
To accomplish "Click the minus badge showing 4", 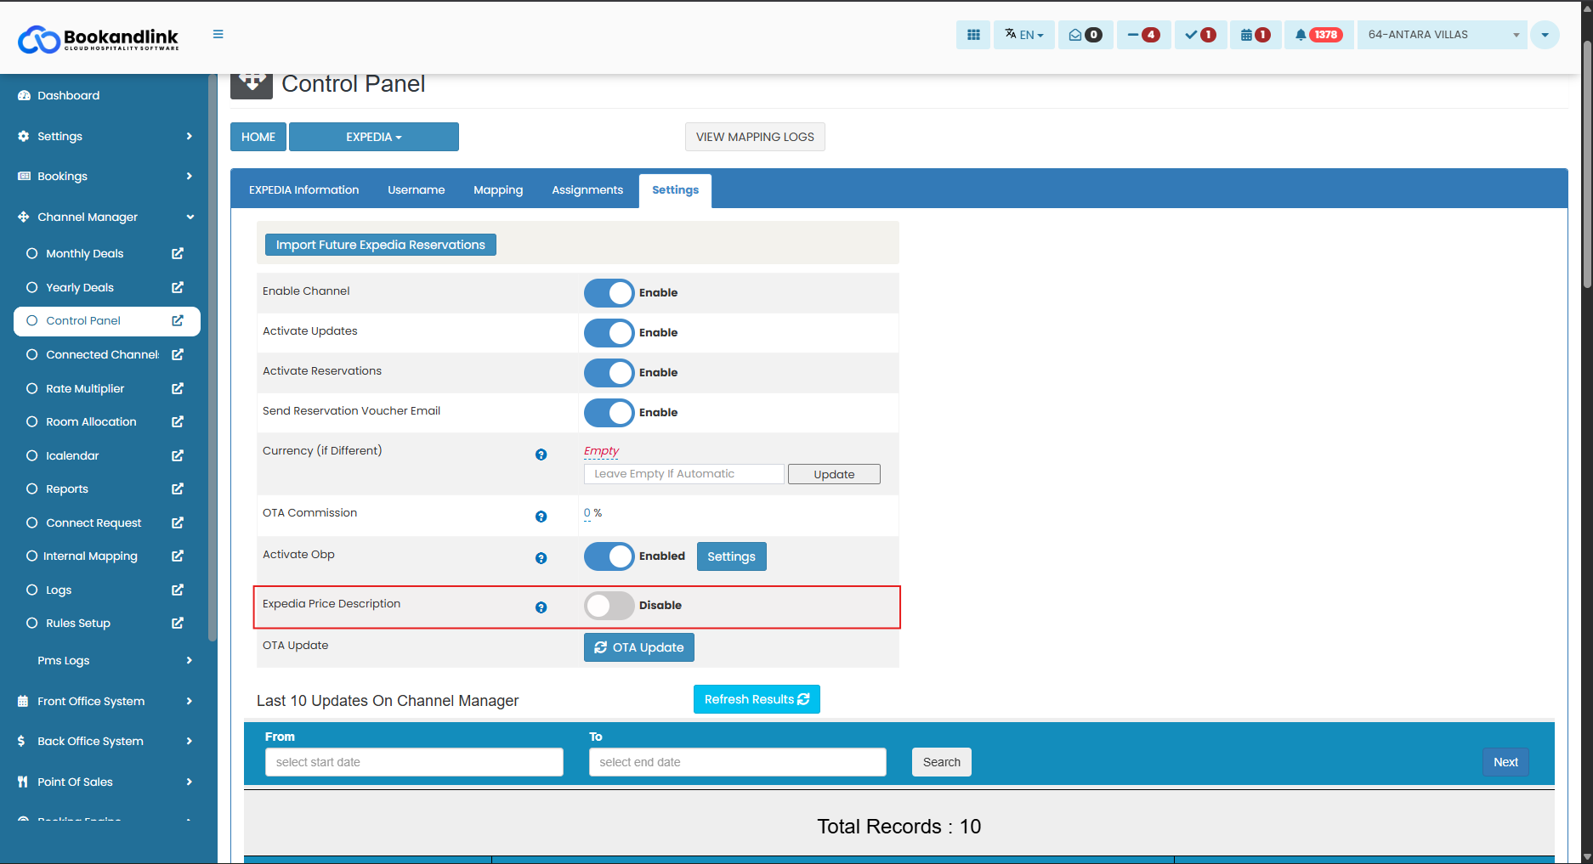I will (x=1143, y=35).
